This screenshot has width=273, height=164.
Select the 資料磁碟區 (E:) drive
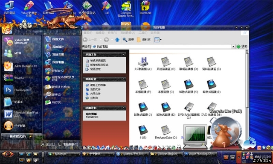[212, 64]
